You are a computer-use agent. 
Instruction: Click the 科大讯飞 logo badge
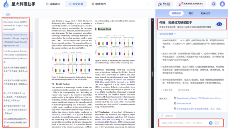click(x=164, y=4)
